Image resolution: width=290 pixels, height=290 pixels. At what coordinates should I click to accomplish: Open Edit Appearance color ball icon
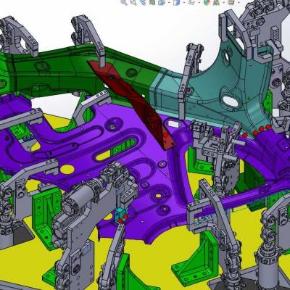coord(207,2)
